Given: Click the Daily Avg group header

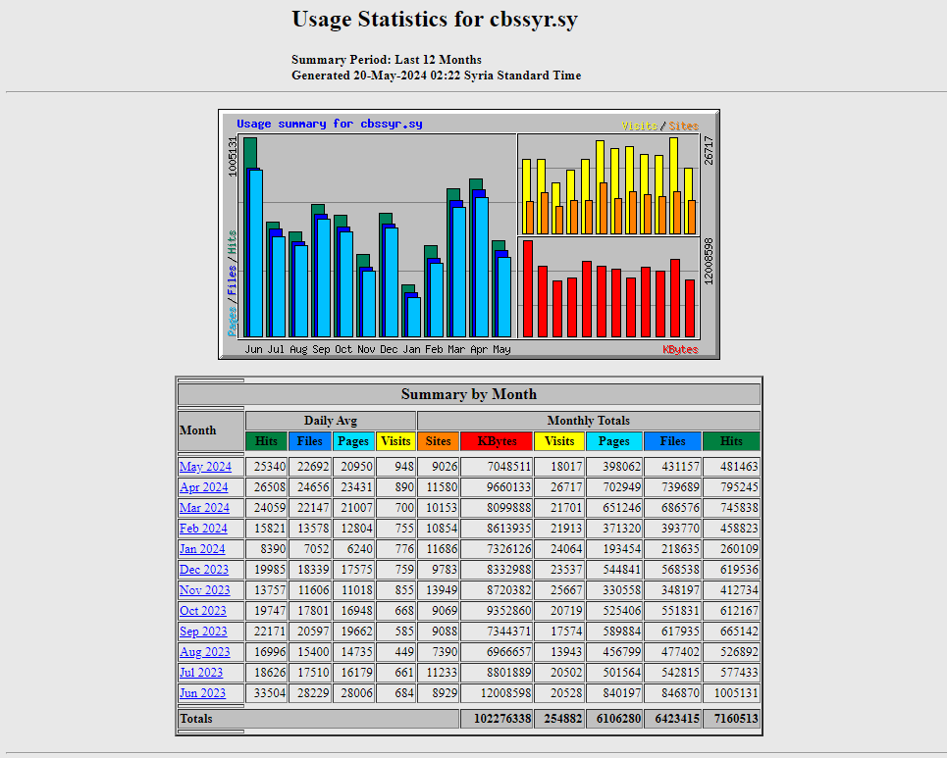Looking at the screenshot, I should (331, 421).
